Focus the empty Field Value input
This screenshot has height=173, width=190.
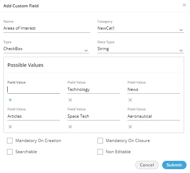click(x=34, y=90)
